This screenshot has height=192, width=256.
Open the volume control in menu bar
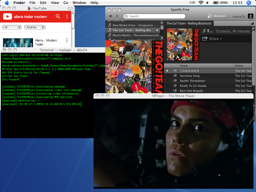(207, 2)
